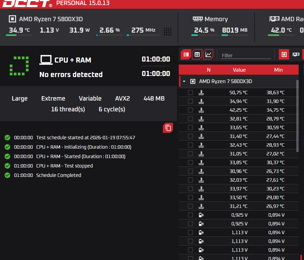Sort by the N column header
This screenshot has width=304, height=260.
click(209, 70)
